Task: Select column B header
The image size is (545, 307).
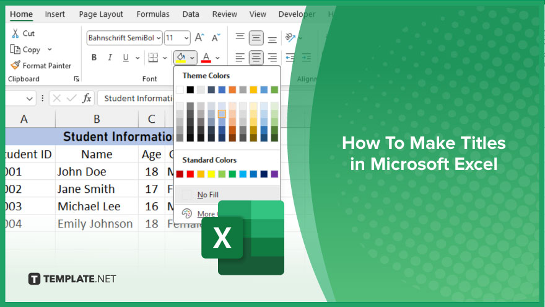Action: [97, 119]
